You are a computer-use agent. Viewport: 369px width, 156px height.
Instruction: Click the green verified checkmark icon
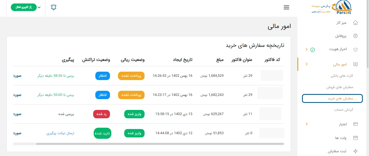313,50
